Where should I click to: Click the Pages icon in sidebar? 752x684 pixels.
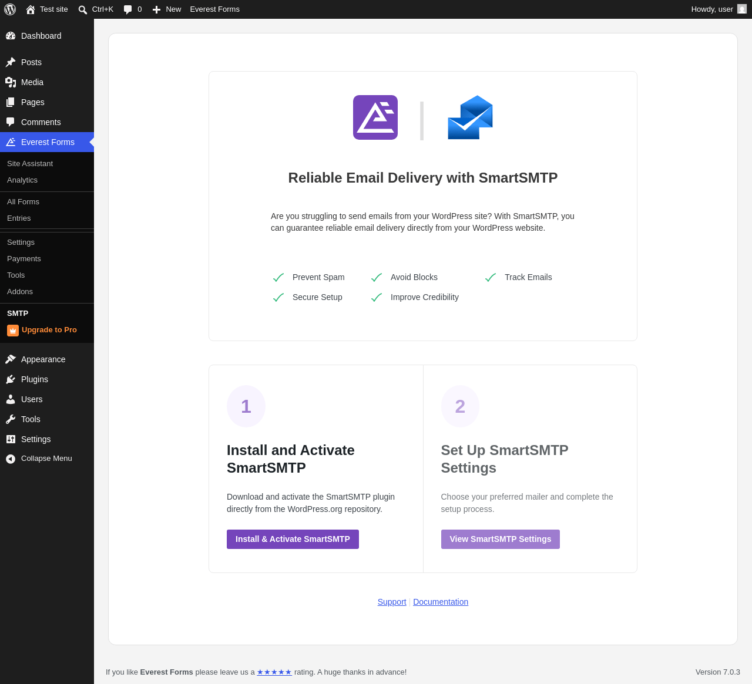11,102
